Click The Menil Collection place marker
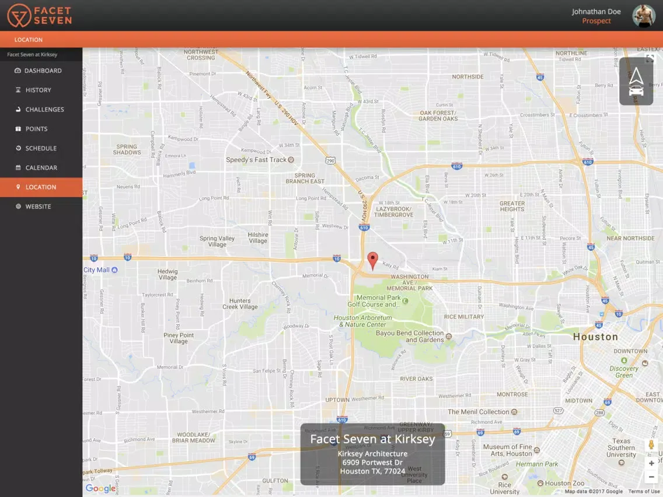Screen dimensions: 663x497 point(514,412)
